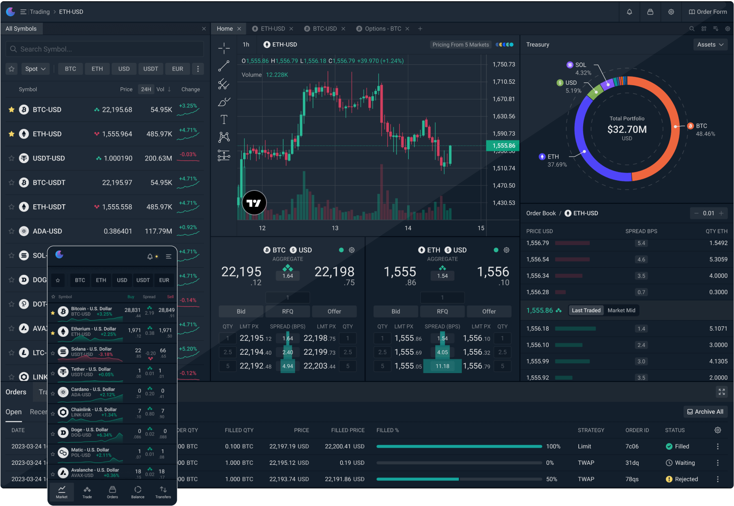
Task: Select the crosshair tool on the chart toolbar
Action: point(224,48)
